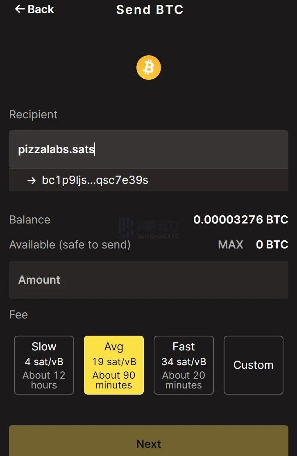297x456 pixels.
Task: Click the 0 BTC available value
Action: click(272, 245)
